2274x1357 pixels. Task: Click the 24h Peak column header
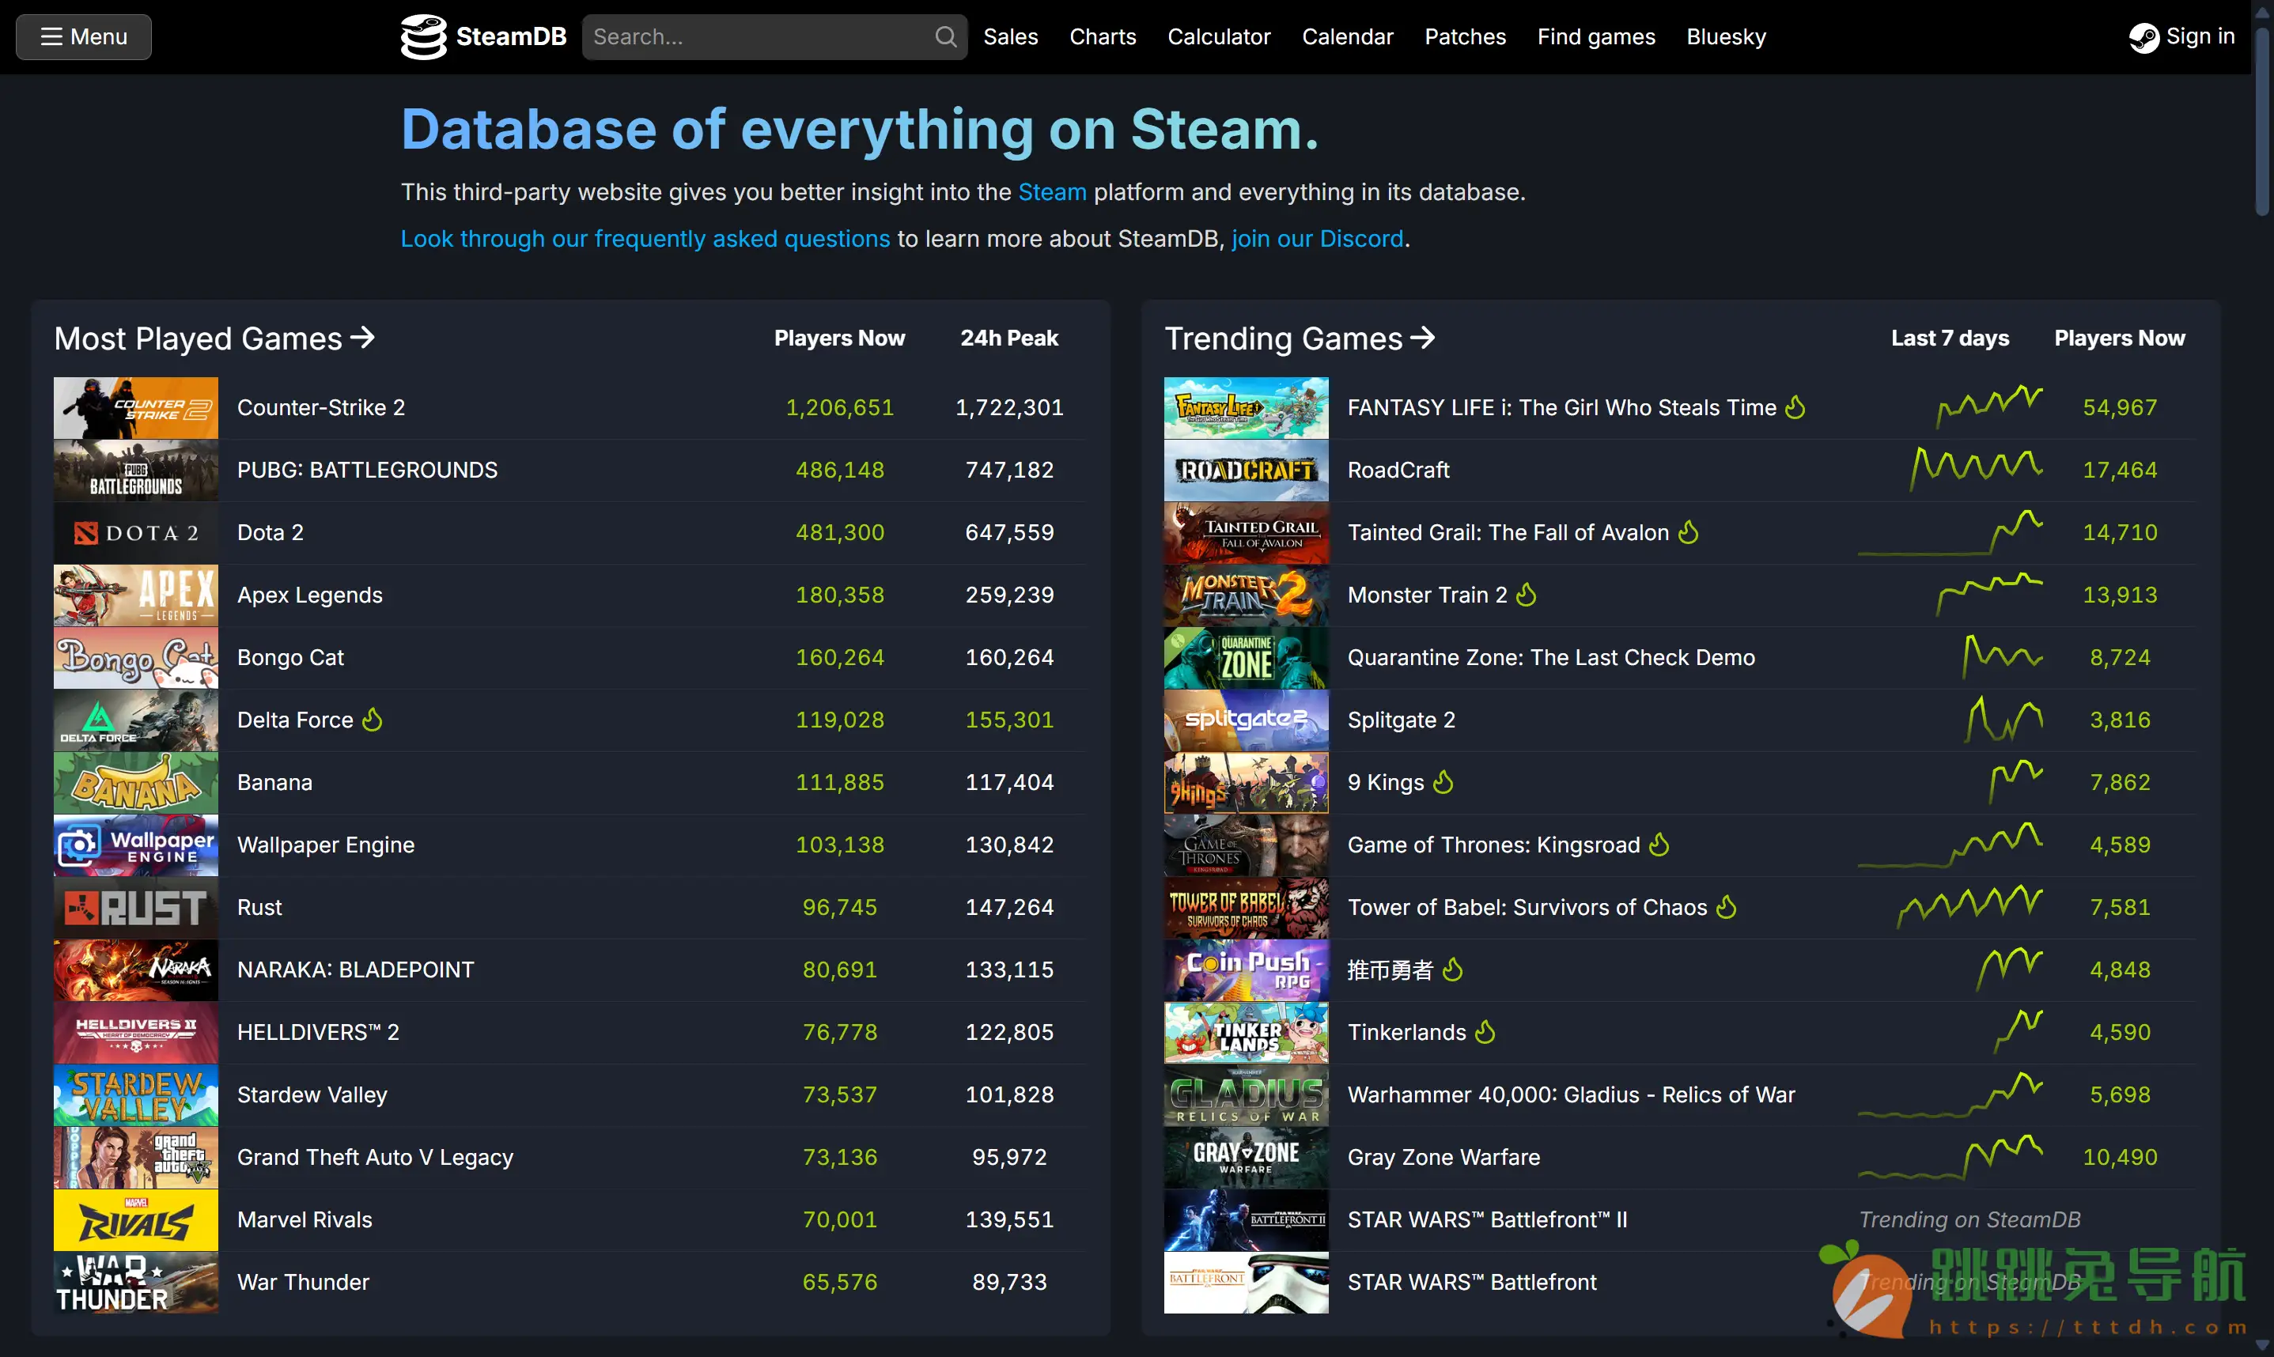click(x=1008, y=338)
